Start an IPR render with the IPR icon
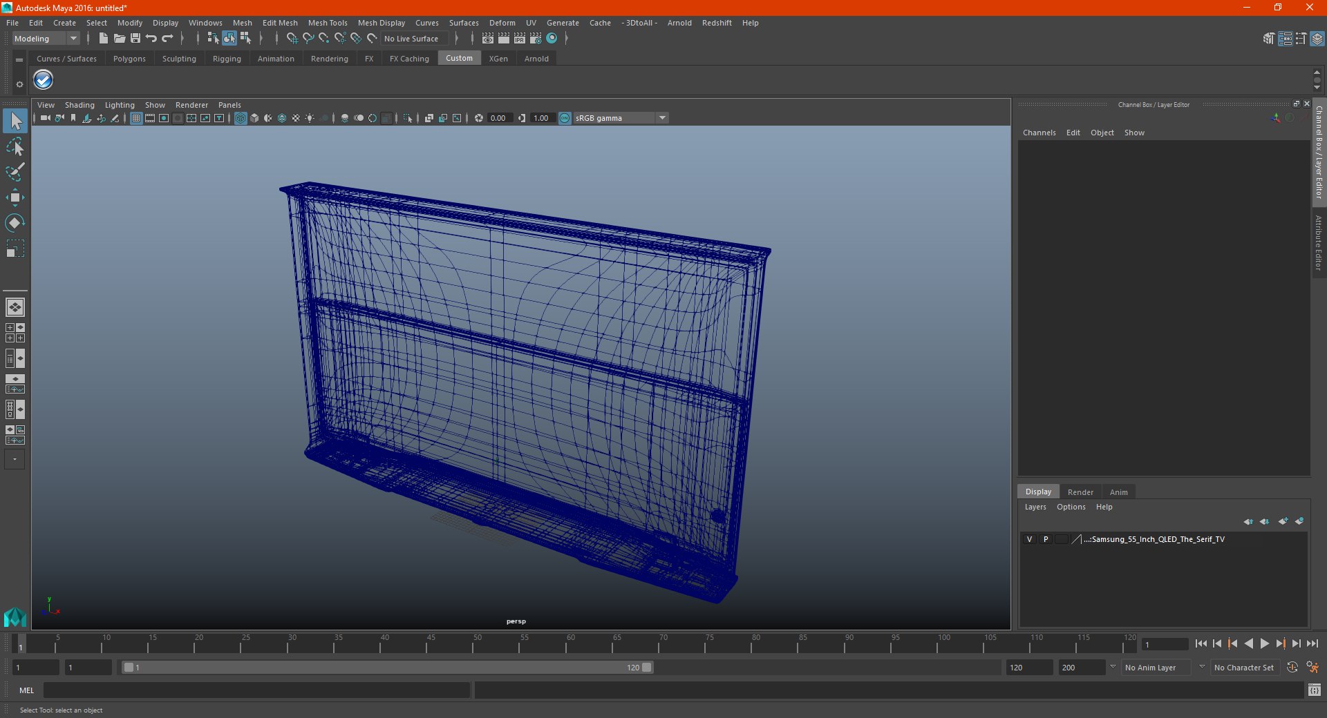 click(x=520, y=39)
